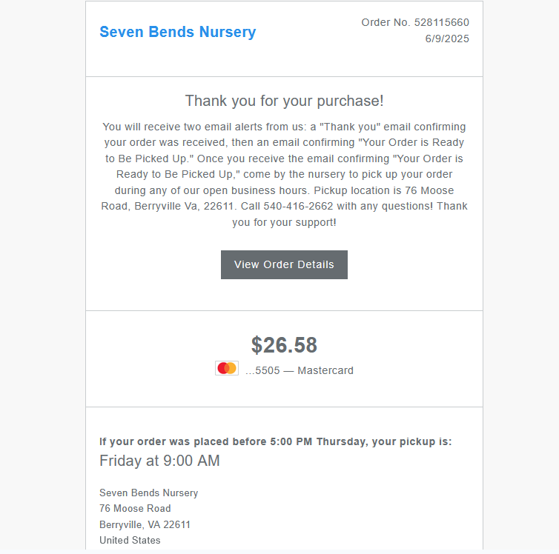Click the 'Thank you for your purchase!' heading

(x=284, y=101)
